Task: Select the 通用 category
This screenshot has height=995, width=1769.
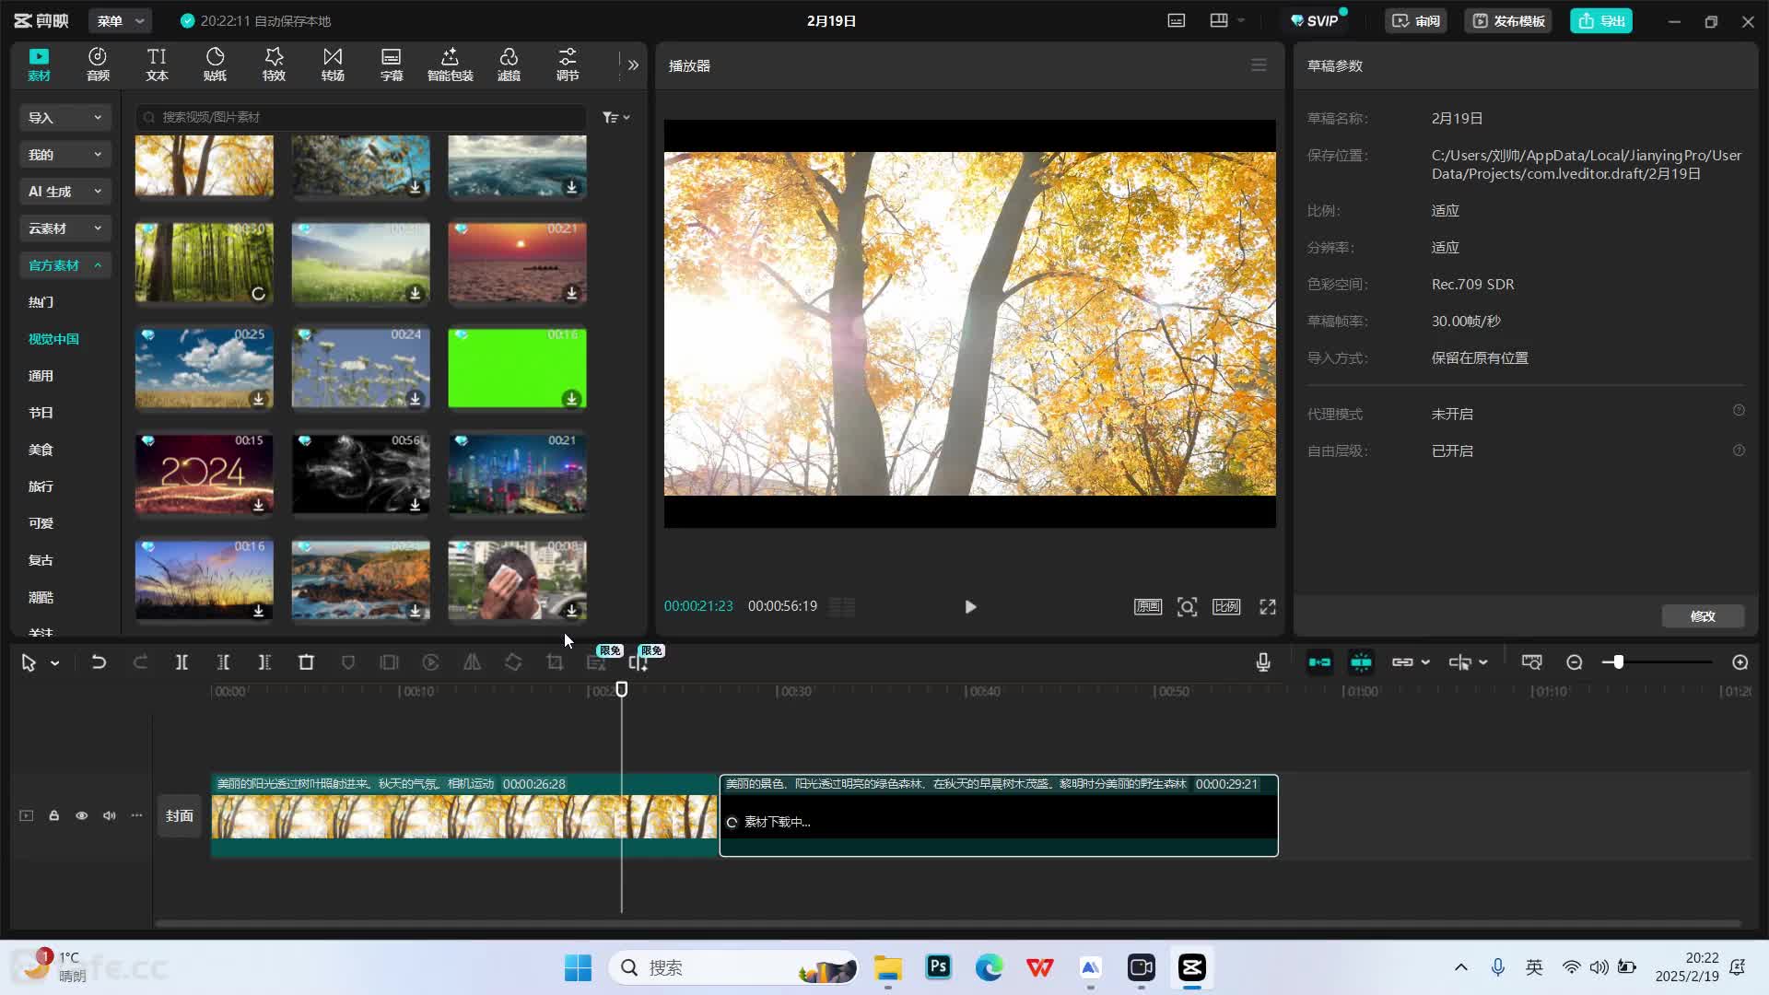Action: tap(41, 376)
